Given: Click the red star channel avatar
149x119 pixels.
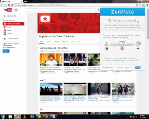Looking at the screenshot, I should (45, 19).
